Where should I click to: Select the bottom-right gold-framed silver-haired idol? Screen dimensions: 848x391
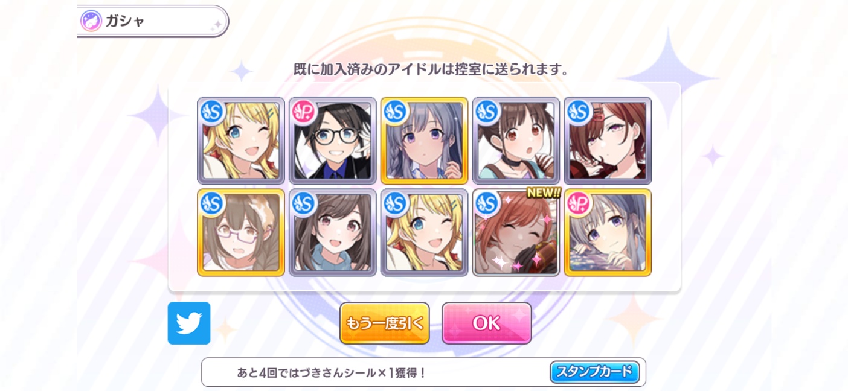608,232
